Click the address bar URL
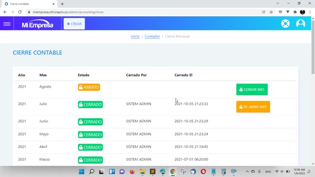Viewport: 315px width, 177px height. pos(68,12)
